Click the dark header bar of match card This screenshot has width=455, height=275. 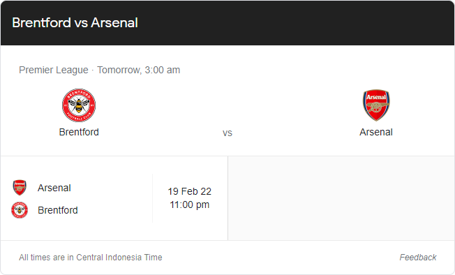tap(227, 23)
